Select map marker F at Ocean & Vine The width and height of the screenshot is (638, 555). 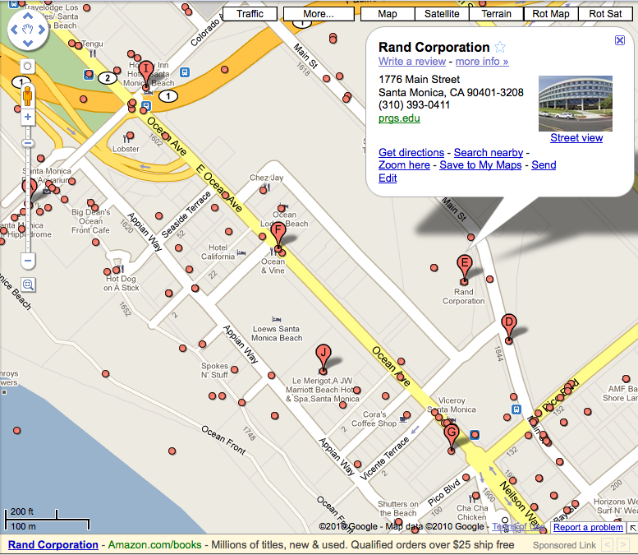coord(278,234)
